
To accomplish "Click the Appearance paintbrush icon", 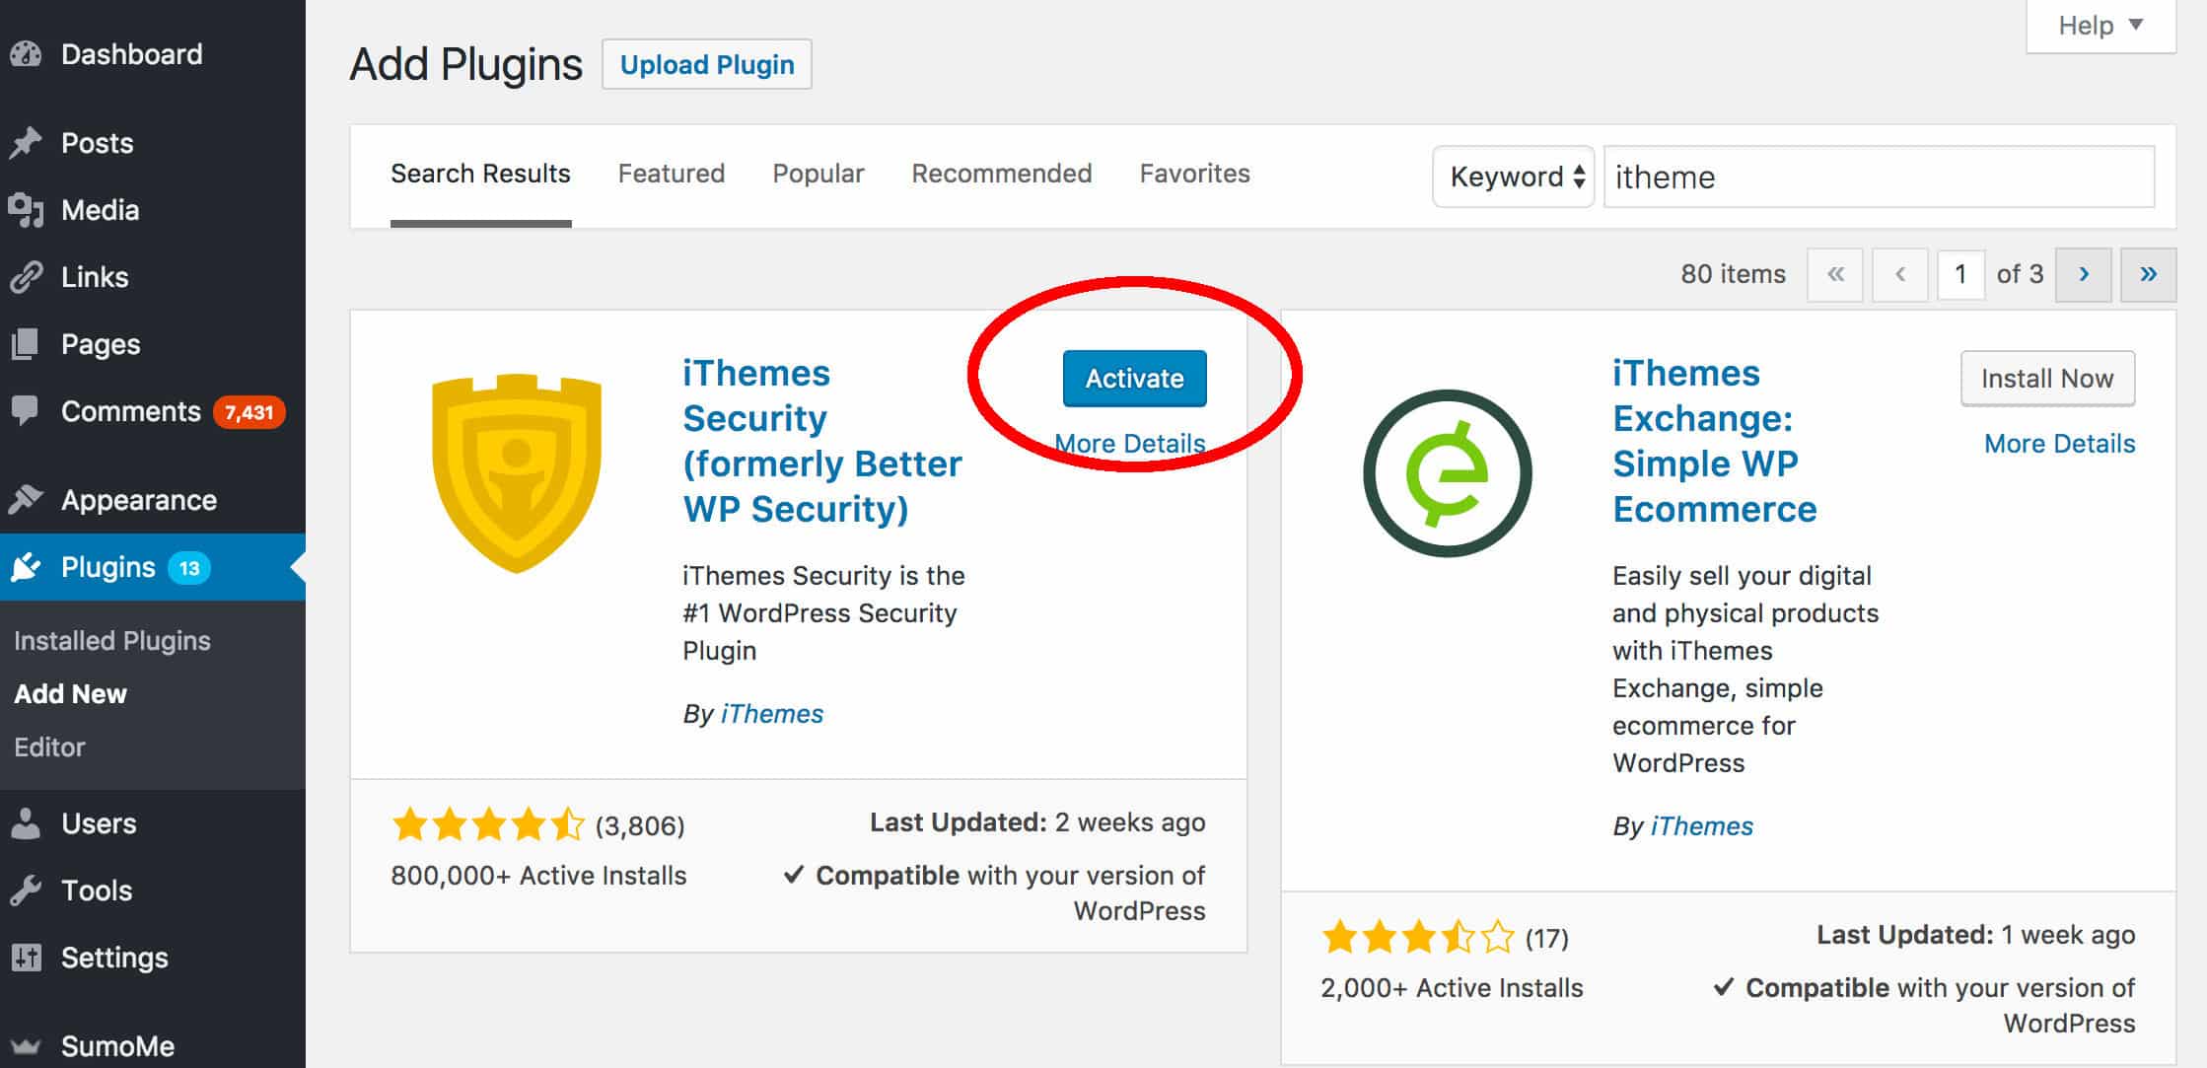I will (26, 500).
